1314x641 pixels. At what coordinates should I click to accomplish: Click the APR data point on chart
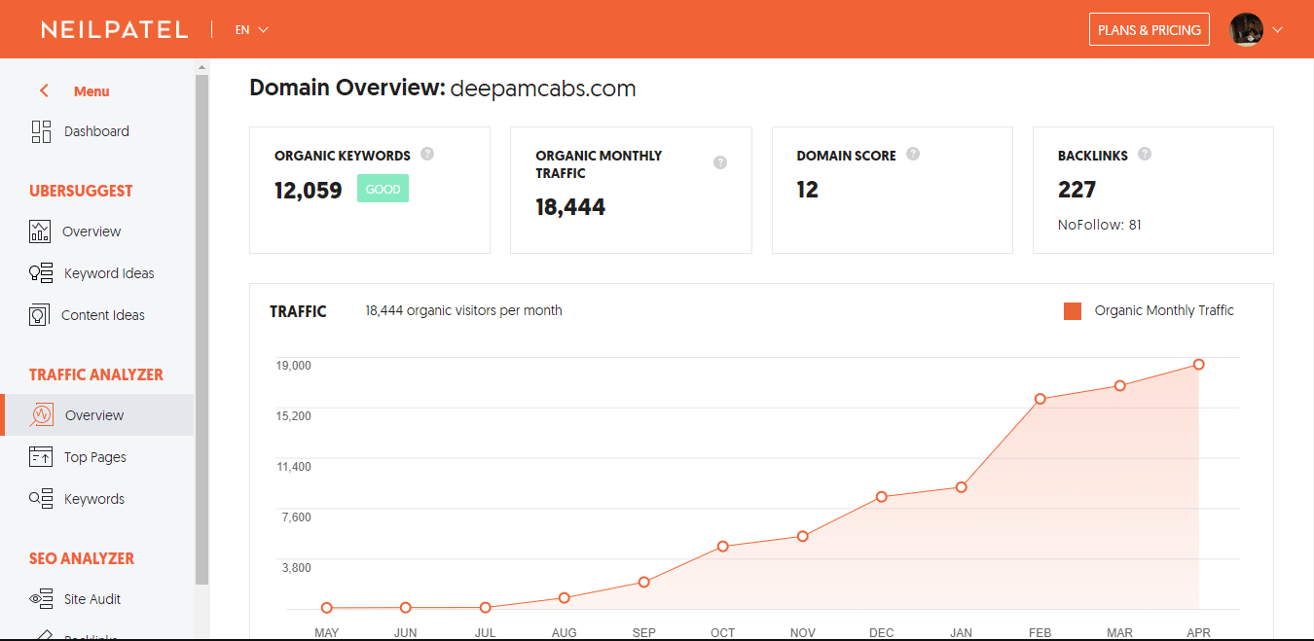tap(1199, 365)
